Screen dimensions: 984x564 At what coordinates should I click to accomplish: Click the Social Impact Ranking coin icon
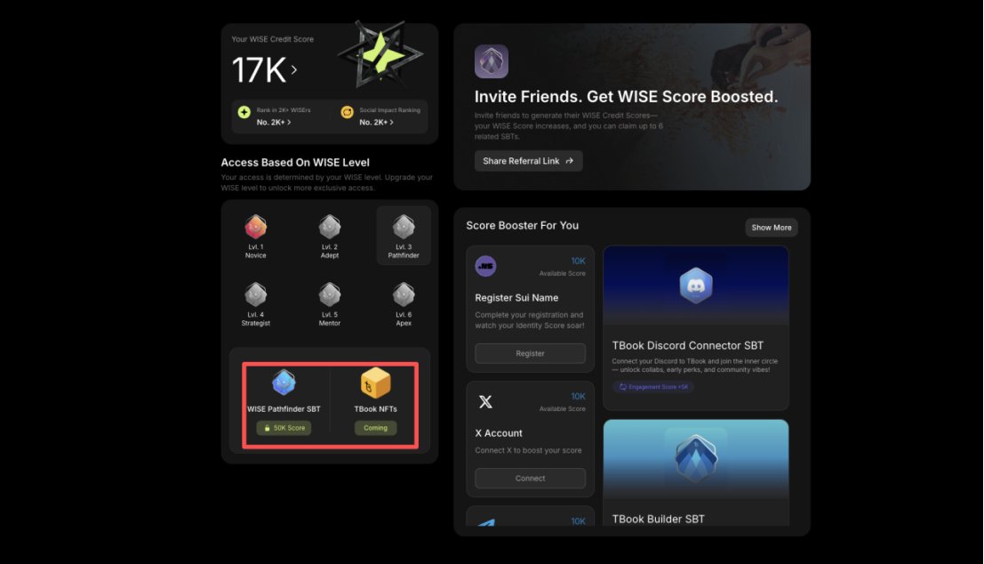click(x=347, y=112)
